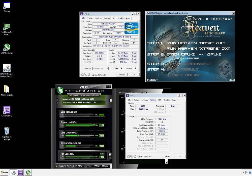This screenshot has width=252, height=176.
Task: Open the SPD tab in the top CPU-Z window
Action: coord(114,18)
